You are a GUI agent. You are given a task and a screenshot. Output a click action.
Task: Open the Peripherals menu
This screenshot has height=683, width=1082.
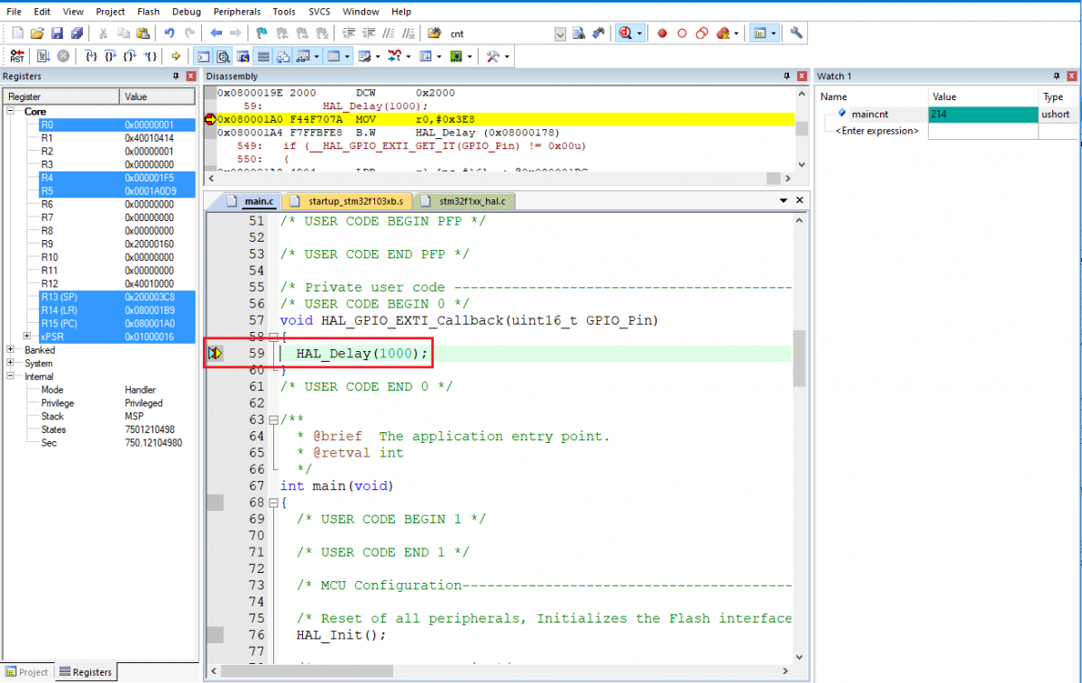click(x=236, y=12)
